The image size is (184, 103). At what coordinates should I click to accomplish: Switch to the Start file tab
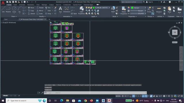(6, 19)
